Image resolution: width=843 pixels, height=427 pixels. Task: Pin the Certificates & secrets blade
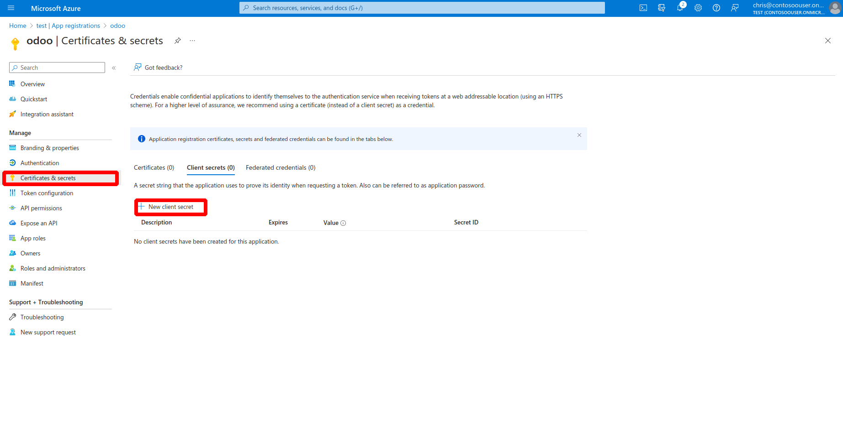pyautogui.click(x=178, y=41)
